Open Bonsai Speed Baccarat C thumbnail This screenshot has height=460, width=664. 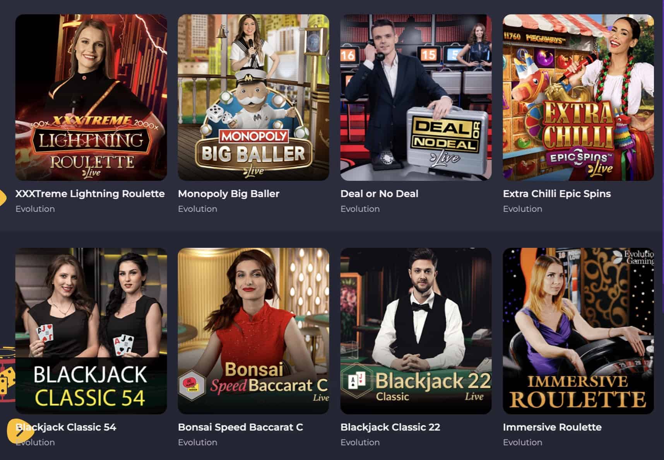pyautogui.click(x=253, y=331)
